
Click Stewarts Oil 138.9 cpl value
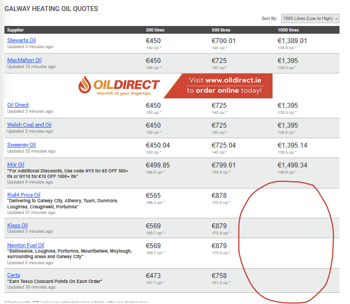coord(287,48)
